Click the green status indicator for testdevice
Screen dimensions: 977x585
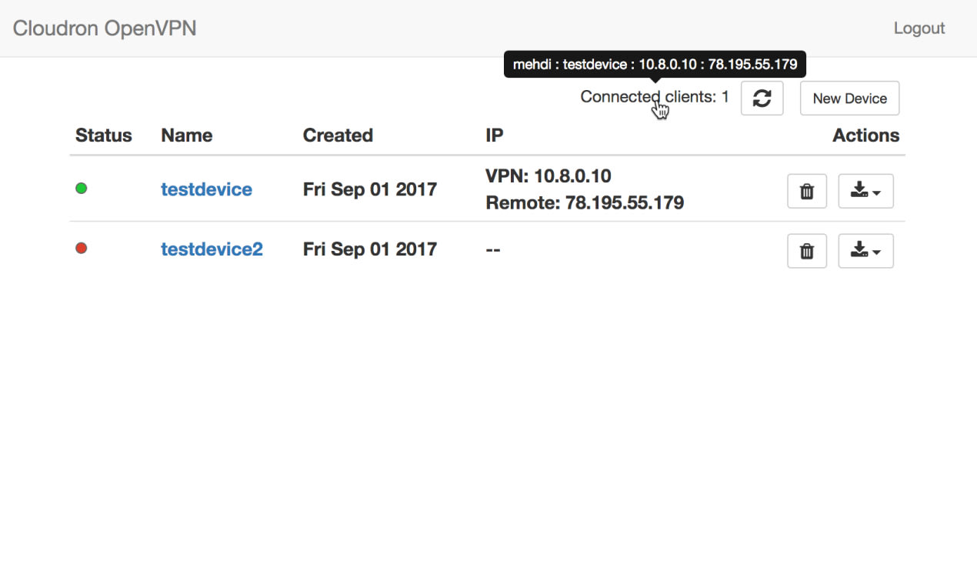point(81,187)
